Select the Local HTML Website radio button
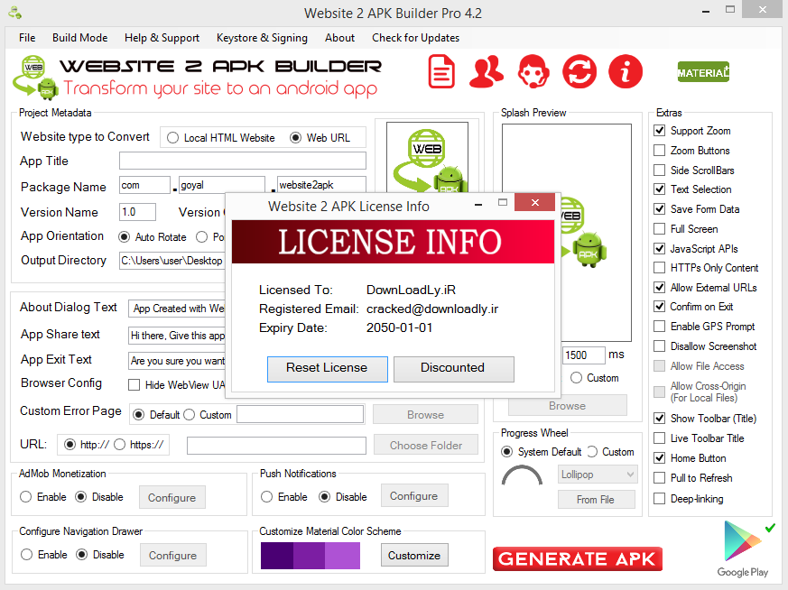This screenshot has width=788, height=590. (x=172, y=137)
